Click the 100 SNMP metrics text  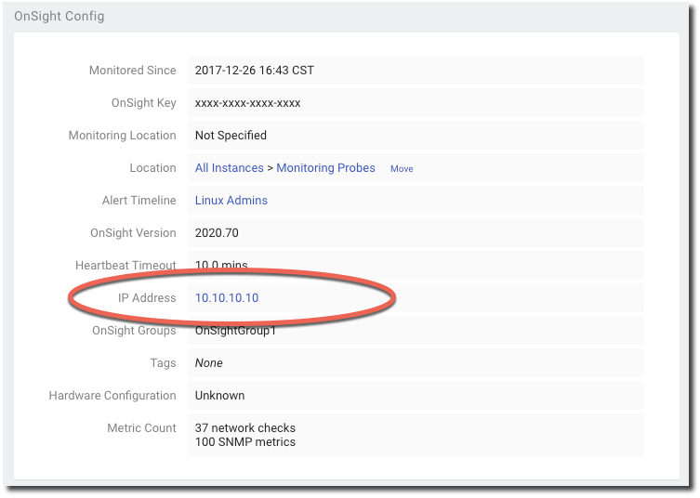tap(245, 442)
